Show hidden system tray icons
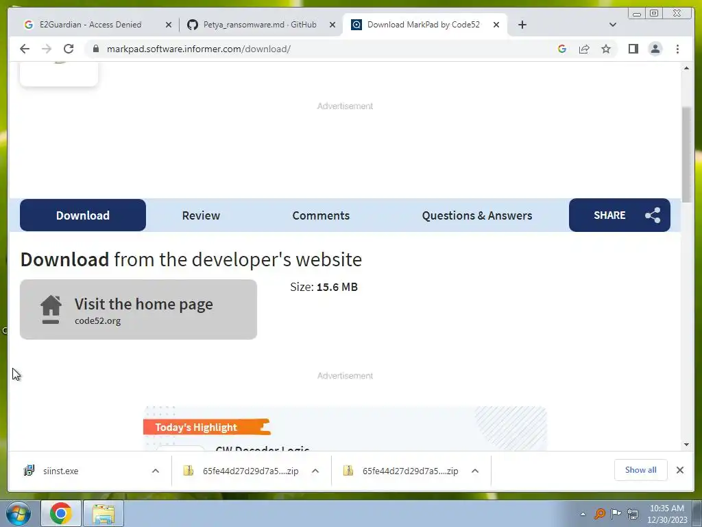702x527 pixels. point(583,514)
